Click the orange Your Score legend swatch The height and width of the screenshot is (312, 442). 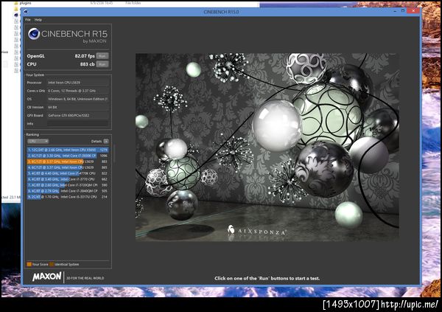point(29,264)
